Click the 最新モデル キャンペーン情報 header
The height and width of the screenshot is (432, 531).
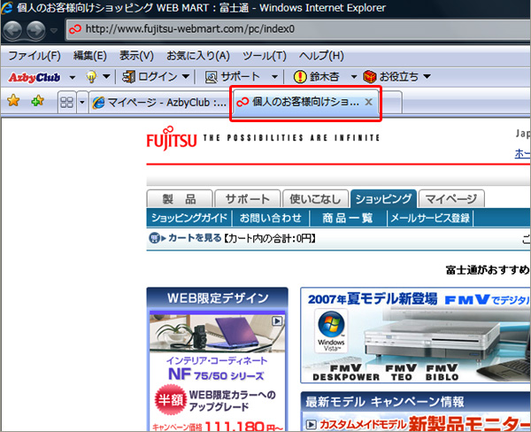click(385, 402)
